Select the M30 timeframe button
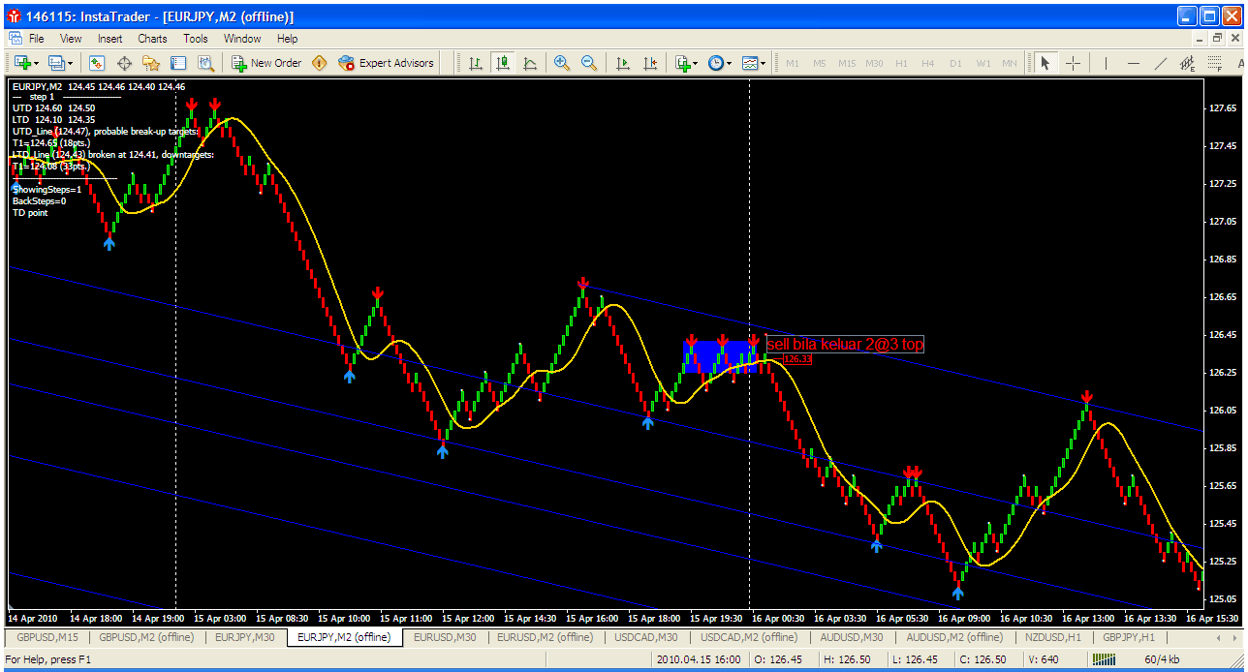The height and width of the screenshot is (672, 1248). tap(874, 63)
